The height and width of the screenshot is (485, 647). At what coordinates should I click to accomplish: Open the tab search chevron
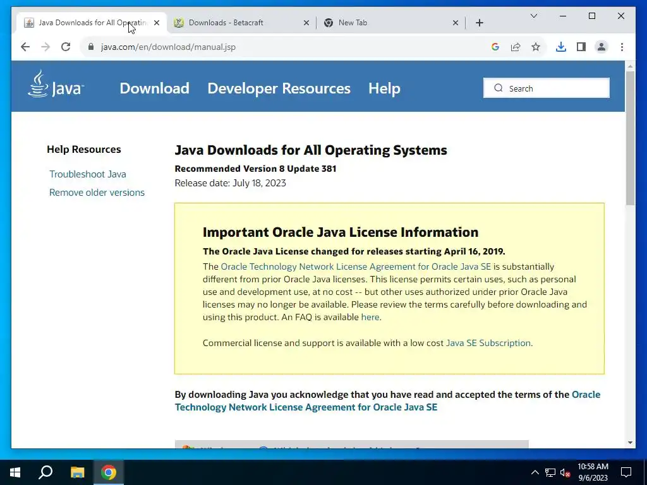[x=533, y=16]
